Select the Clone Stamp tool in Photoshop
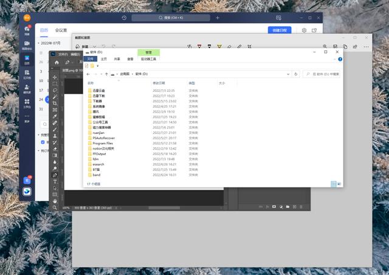Screen dimensions: 389x275 click(55, 136)
